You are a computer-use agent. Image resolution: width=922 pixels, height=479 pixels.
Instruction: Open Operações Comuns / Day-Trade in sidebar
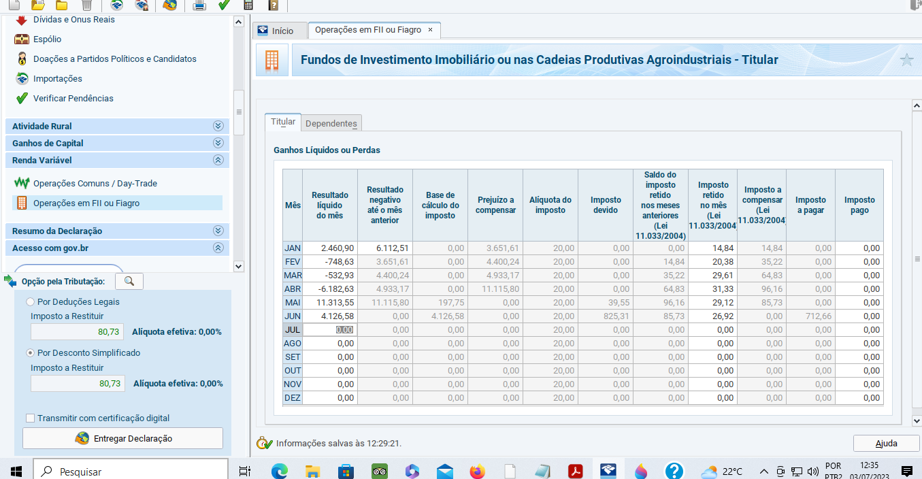coord(95,184)
